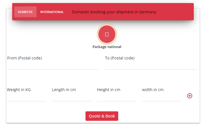Focus the To postal code input line
The width and height of the screenshot is (209, 133).
pyautogui.click(x=151, y=66)
